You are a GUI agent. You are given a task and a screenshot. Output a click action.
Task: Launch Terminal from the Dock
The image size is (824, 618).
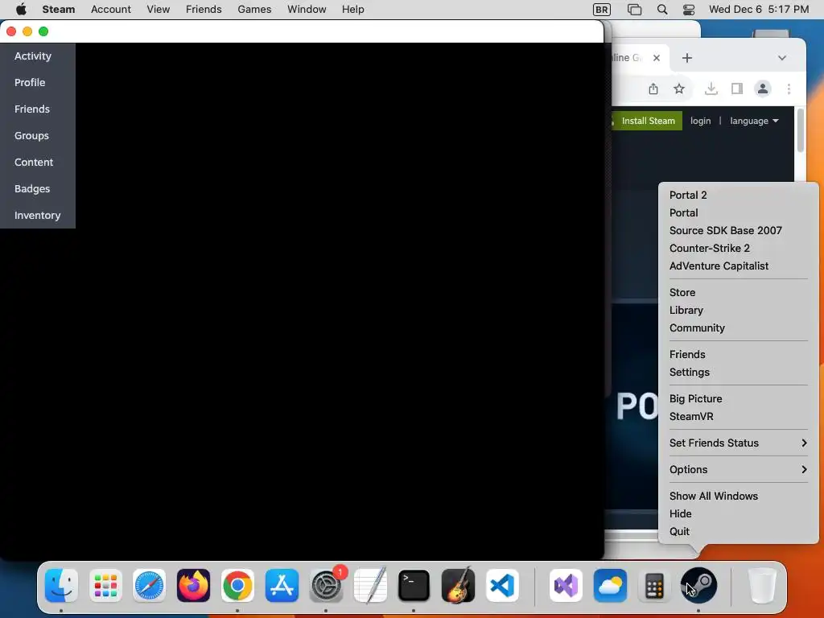click(x=414, y=585)
